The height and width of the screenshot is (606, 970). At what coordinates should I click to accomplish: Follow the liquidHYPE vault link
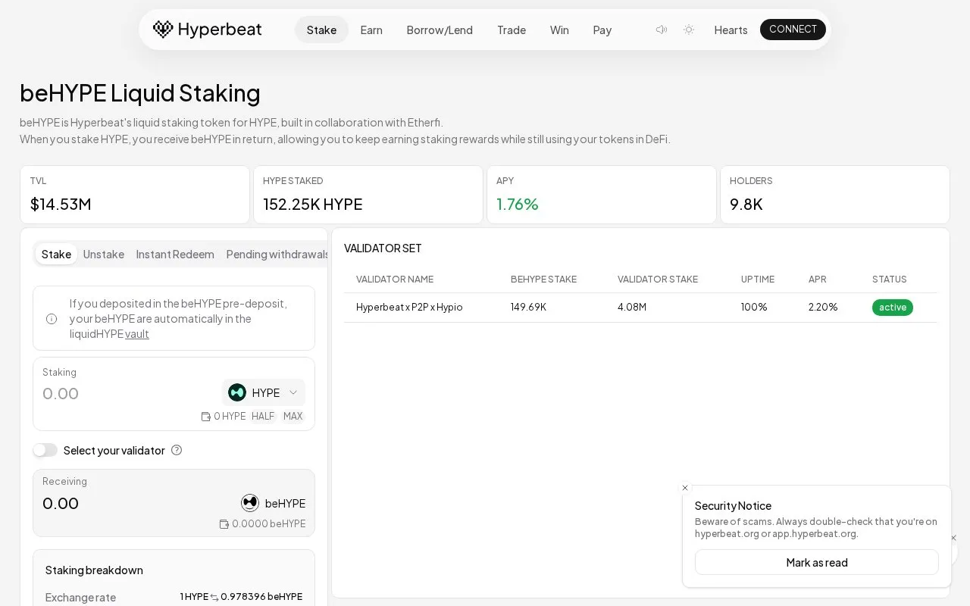pyautogui.click(x=137, y=333)
